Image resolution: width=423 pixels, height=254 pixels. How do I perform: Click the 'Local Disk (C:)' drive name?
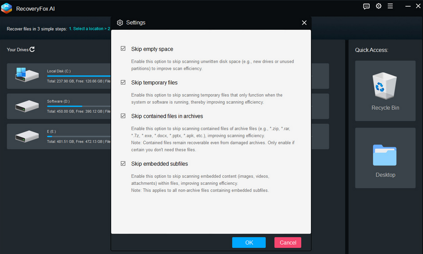tap(59, 71)
